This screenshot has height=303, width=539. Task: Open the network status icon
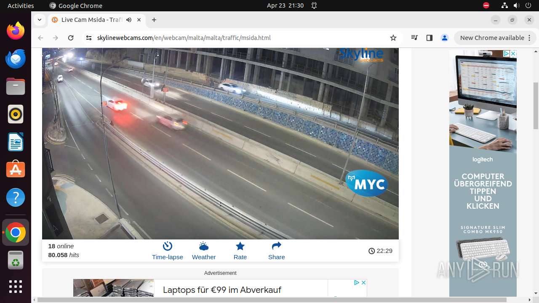tap(505, 5)
